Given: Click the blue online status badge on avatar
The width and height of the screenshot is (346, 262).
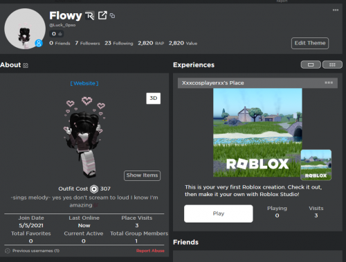Looking at the screenshot, I should tap(39, 43).
